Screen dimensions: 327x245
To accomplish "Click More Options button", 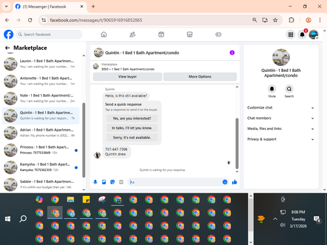I will tap(200, 76).
